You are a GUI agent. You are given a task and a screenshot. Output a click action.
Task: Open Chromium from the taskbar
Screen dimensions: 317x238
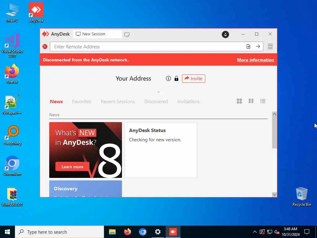coord(142,232)
